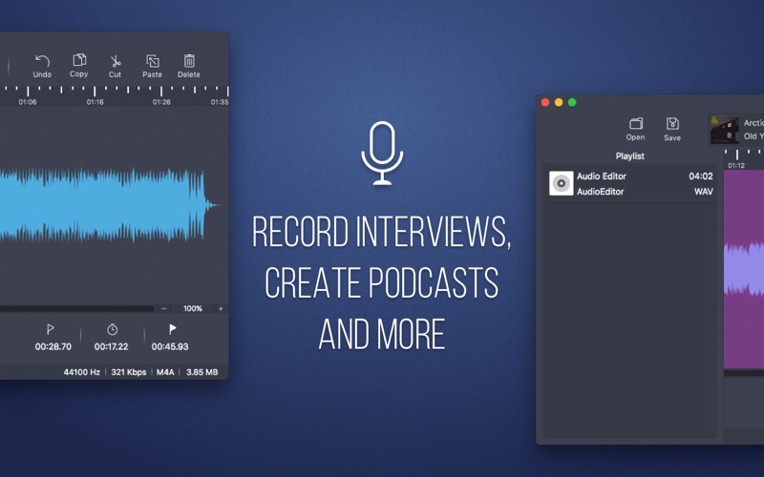Click the green full-screen button
764x477 pixels.
click(x=572, y=102)
